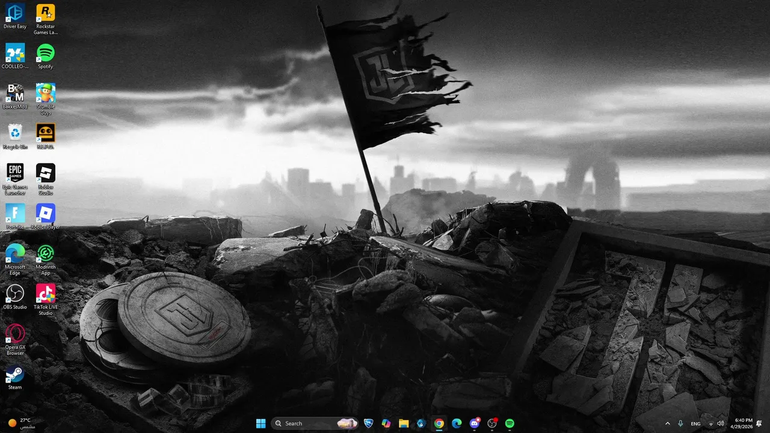Image resolution: width=770 pixels, height=433 pixels.
Task: Open Rocket League from the taskbar
Action: click(369, 423)
